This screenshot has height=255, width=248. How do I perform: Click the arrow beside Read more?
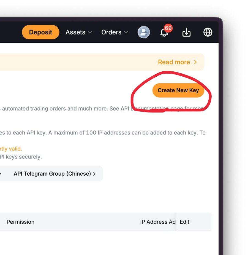click(x=195, y=62)
